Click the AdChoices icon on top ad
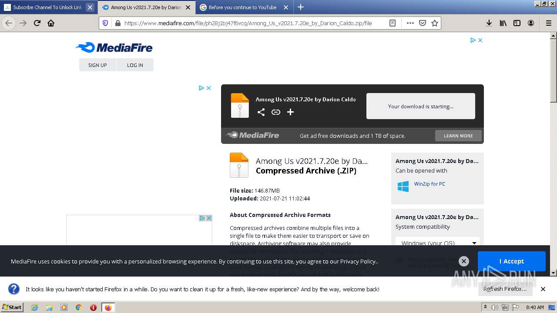 click(473, 40)
